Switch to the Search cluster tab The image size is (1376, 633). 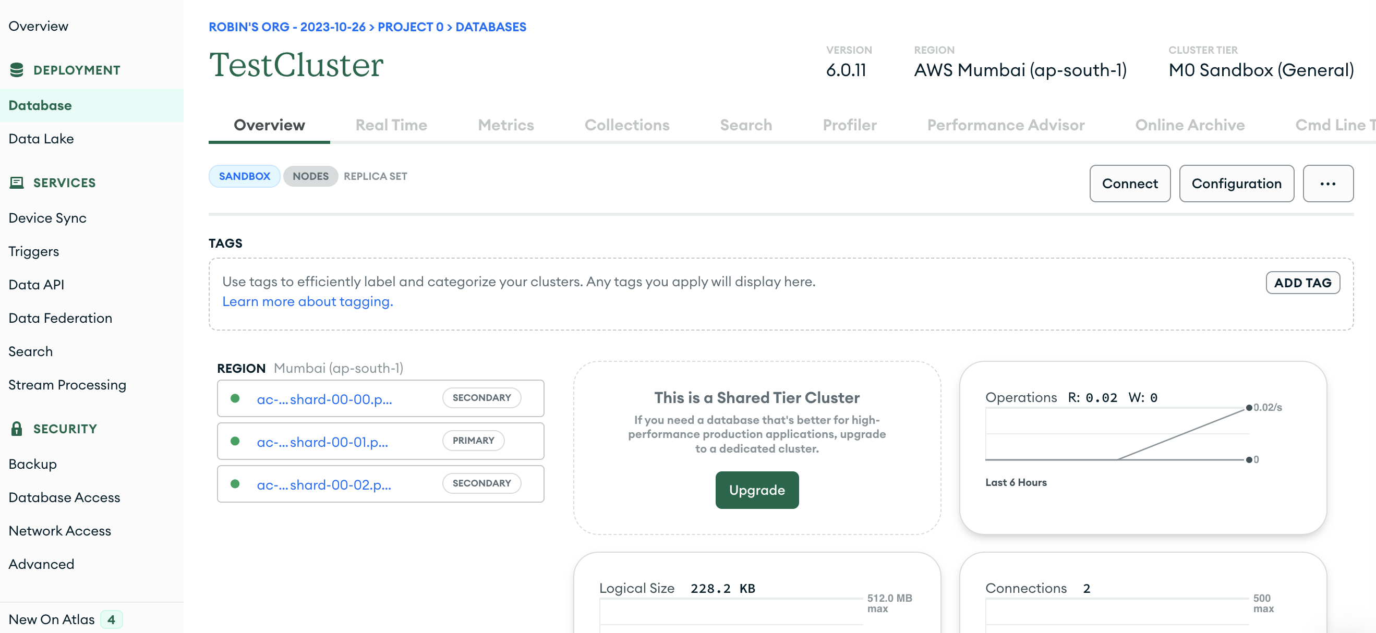coord(746,125)
